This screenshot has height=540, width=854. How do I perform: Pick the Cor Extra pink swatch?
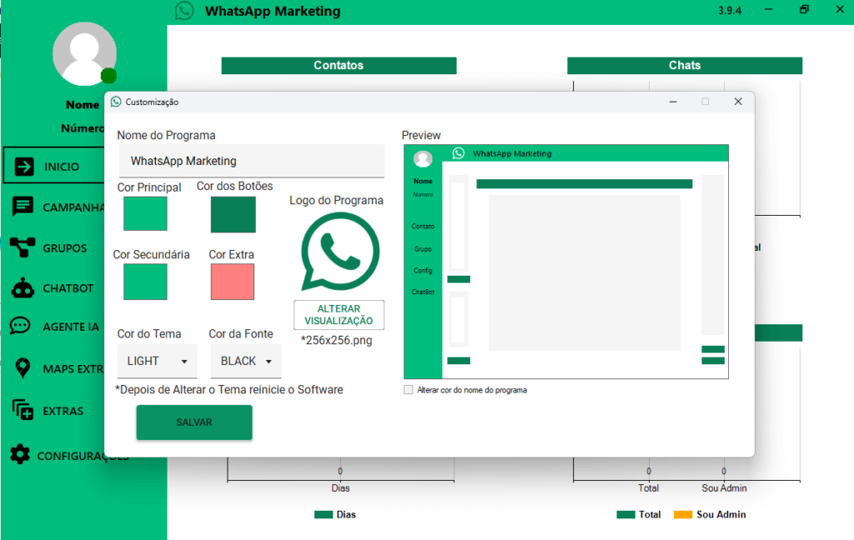(x=233, y=282)
